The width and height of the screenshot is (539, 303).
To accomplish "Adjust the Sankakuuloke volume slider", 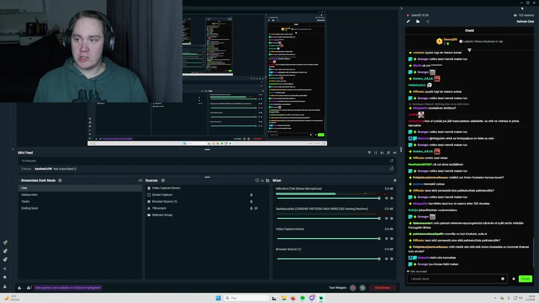I will (x=328, y=218).
